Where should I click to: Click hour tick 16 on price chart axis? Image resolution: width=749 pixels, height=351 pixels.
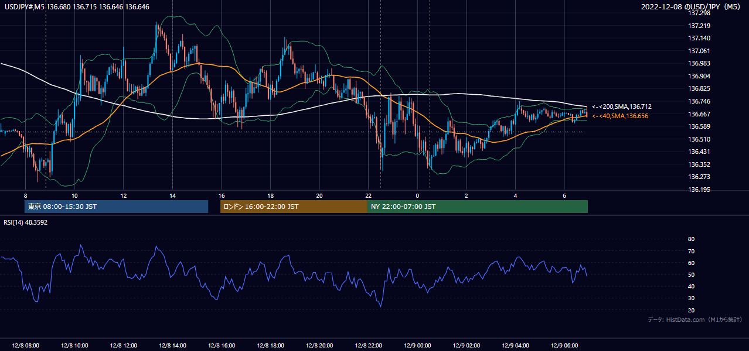point(222,195)
